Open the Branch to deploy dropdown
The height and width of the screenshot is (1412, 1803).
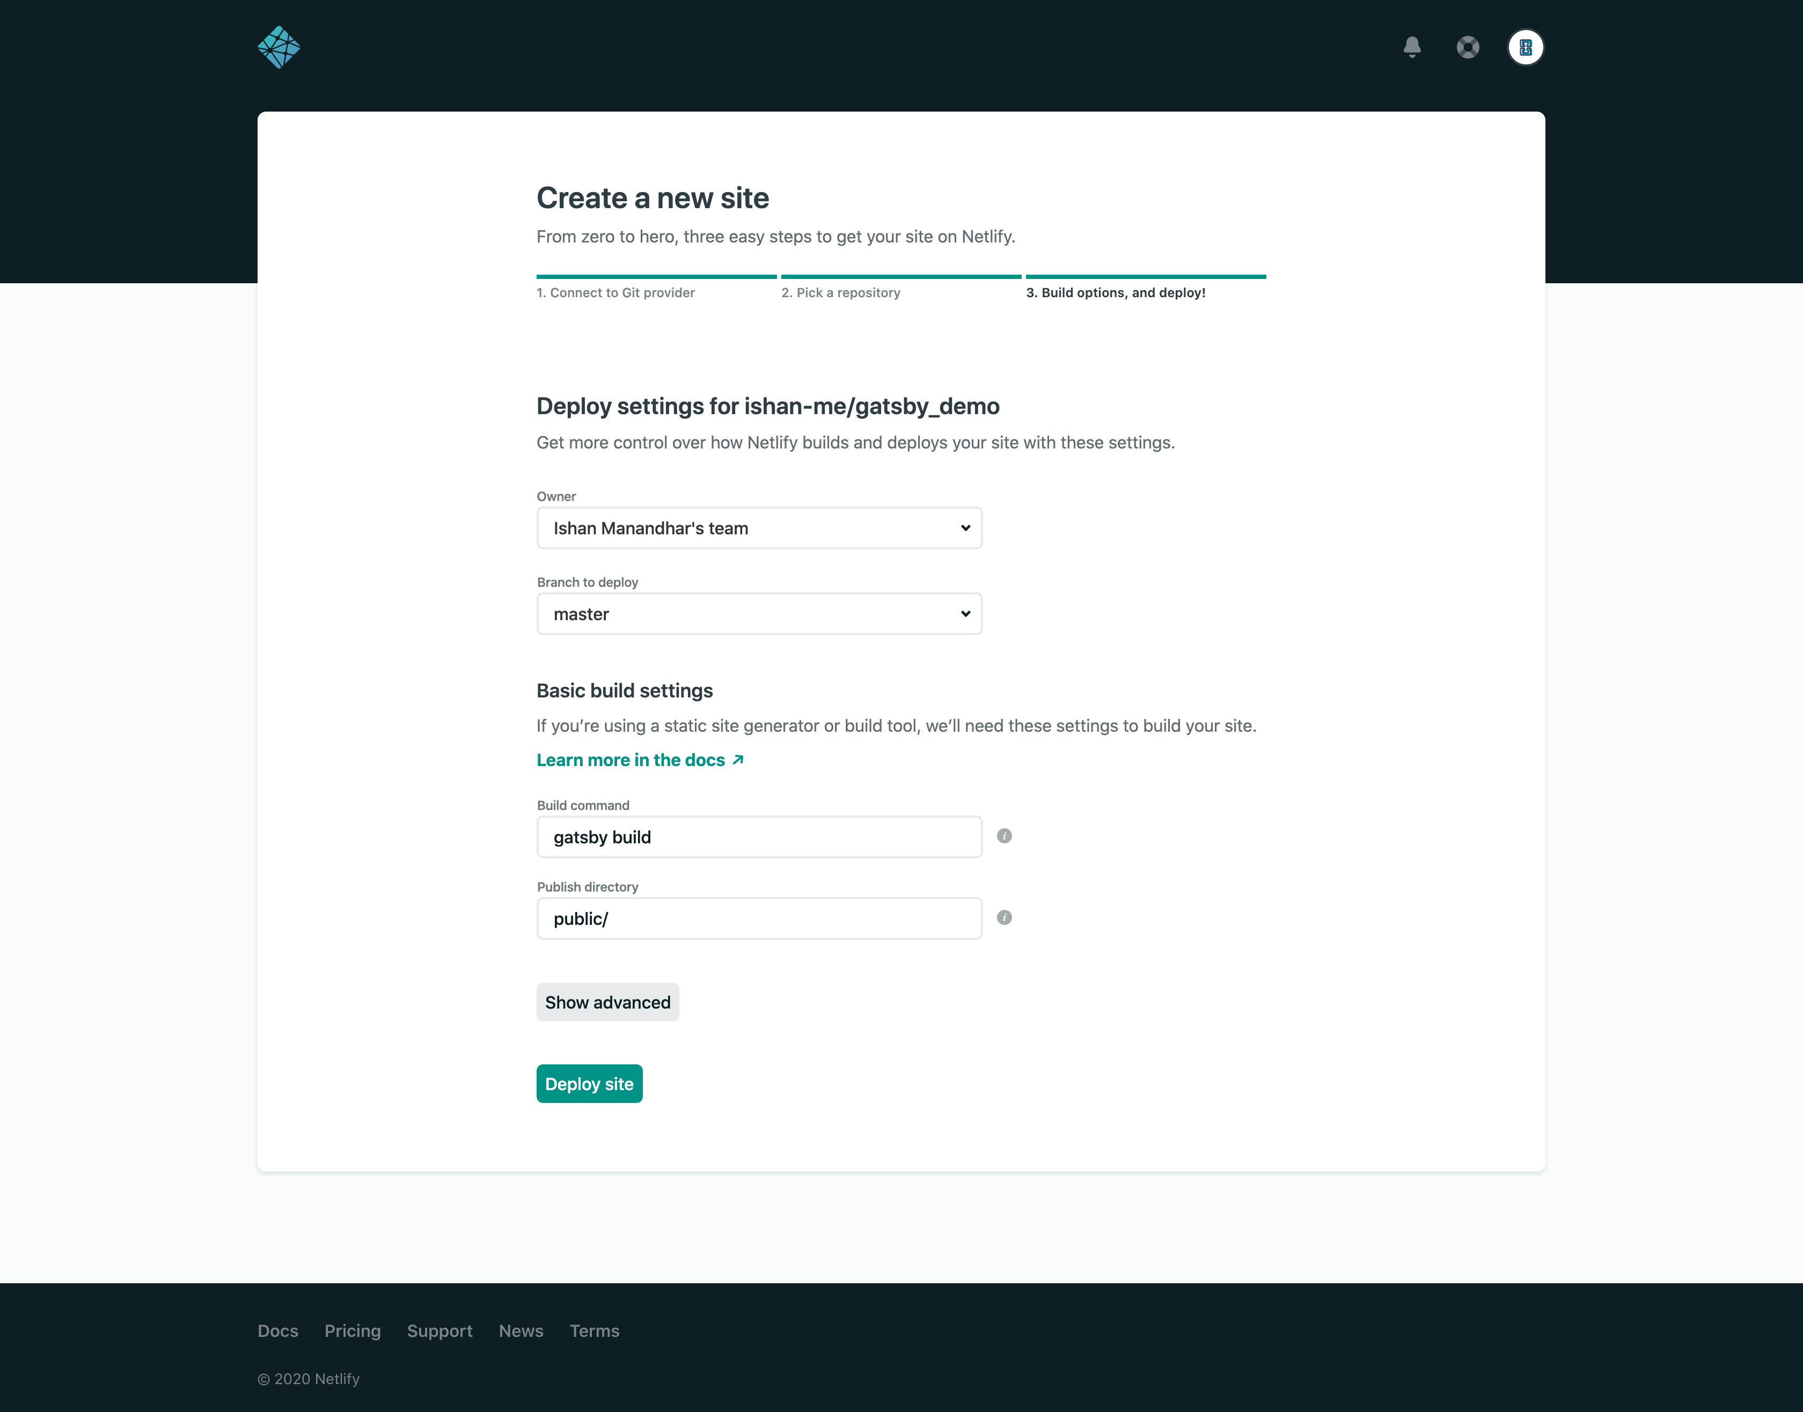(759, 614)
